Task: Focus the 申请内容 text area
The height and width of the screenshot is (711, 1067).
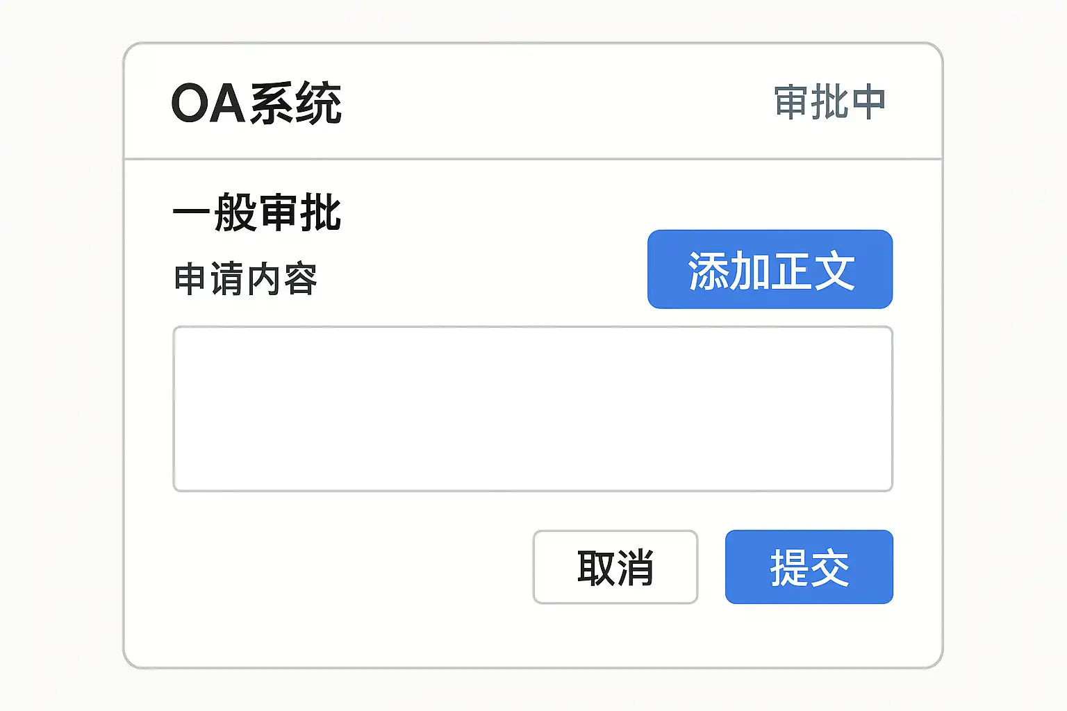Action: (532, 409)
